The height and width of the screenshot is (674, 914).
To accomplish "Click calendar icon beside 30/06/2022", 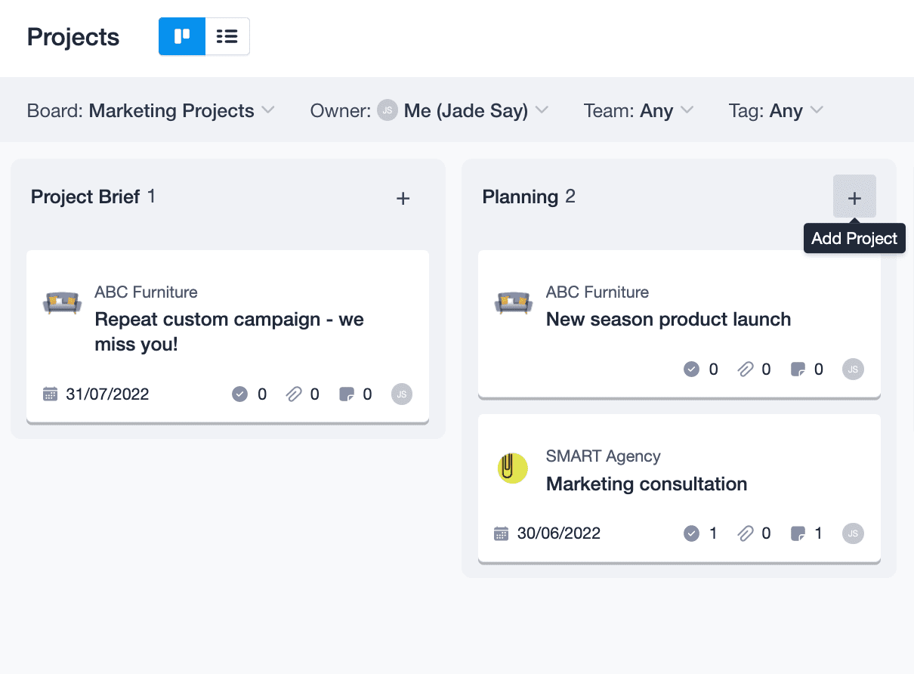I will point(502,533).
